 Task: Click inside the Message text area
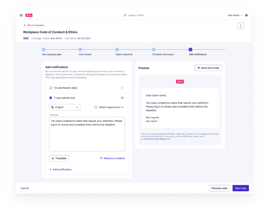87,136
